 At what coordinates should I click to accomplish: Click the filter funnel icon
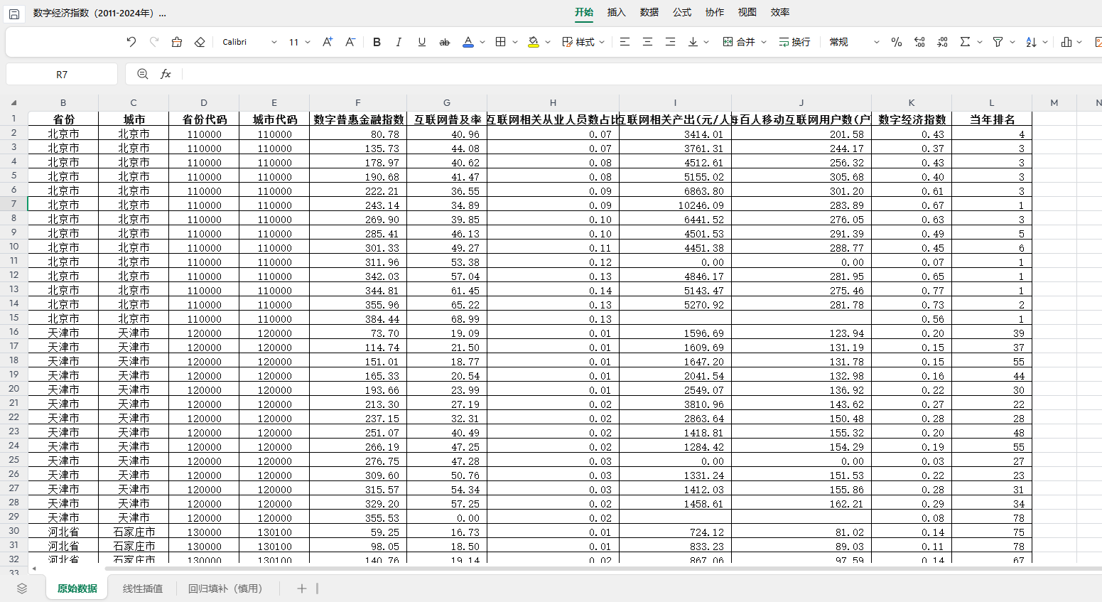coord(998,42)
